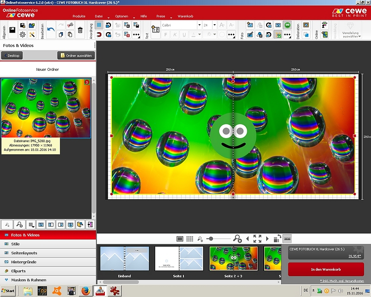Click the green smiley icon in Foto toolbar
The height and width of the screenshot is (297, 371).
click(287, 25)
